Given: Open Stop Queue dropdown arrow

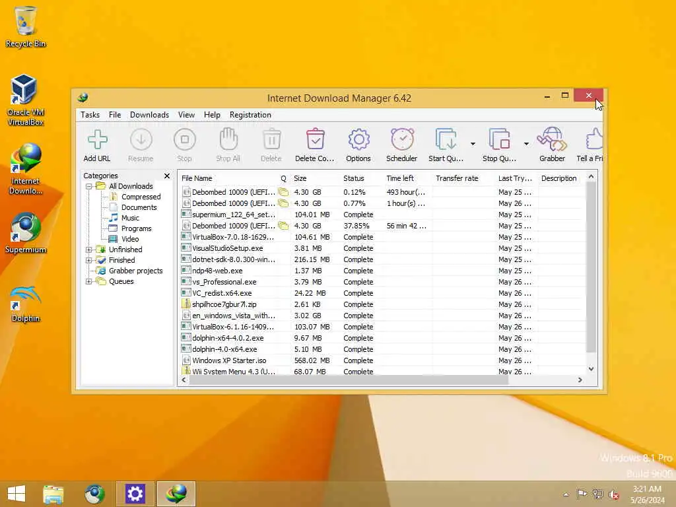Looking at the screenshot, I should click(526, 143).
